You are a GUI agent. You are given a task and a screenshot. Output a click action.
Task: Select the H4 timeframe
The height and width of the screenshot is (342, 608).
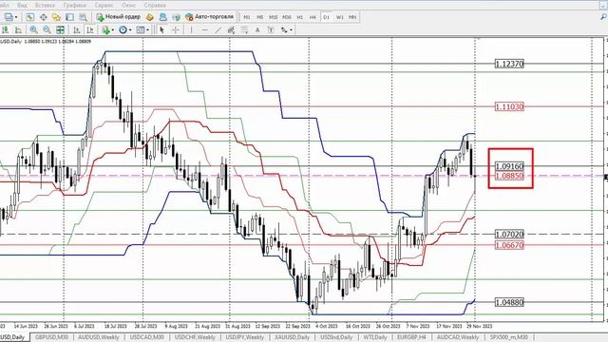[313, 17]
